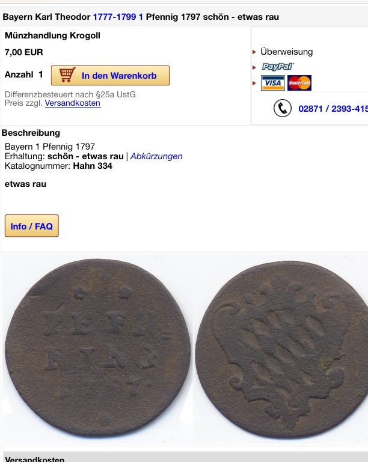Click the telephone icon
Screen dimensions: 368x462
283,108
